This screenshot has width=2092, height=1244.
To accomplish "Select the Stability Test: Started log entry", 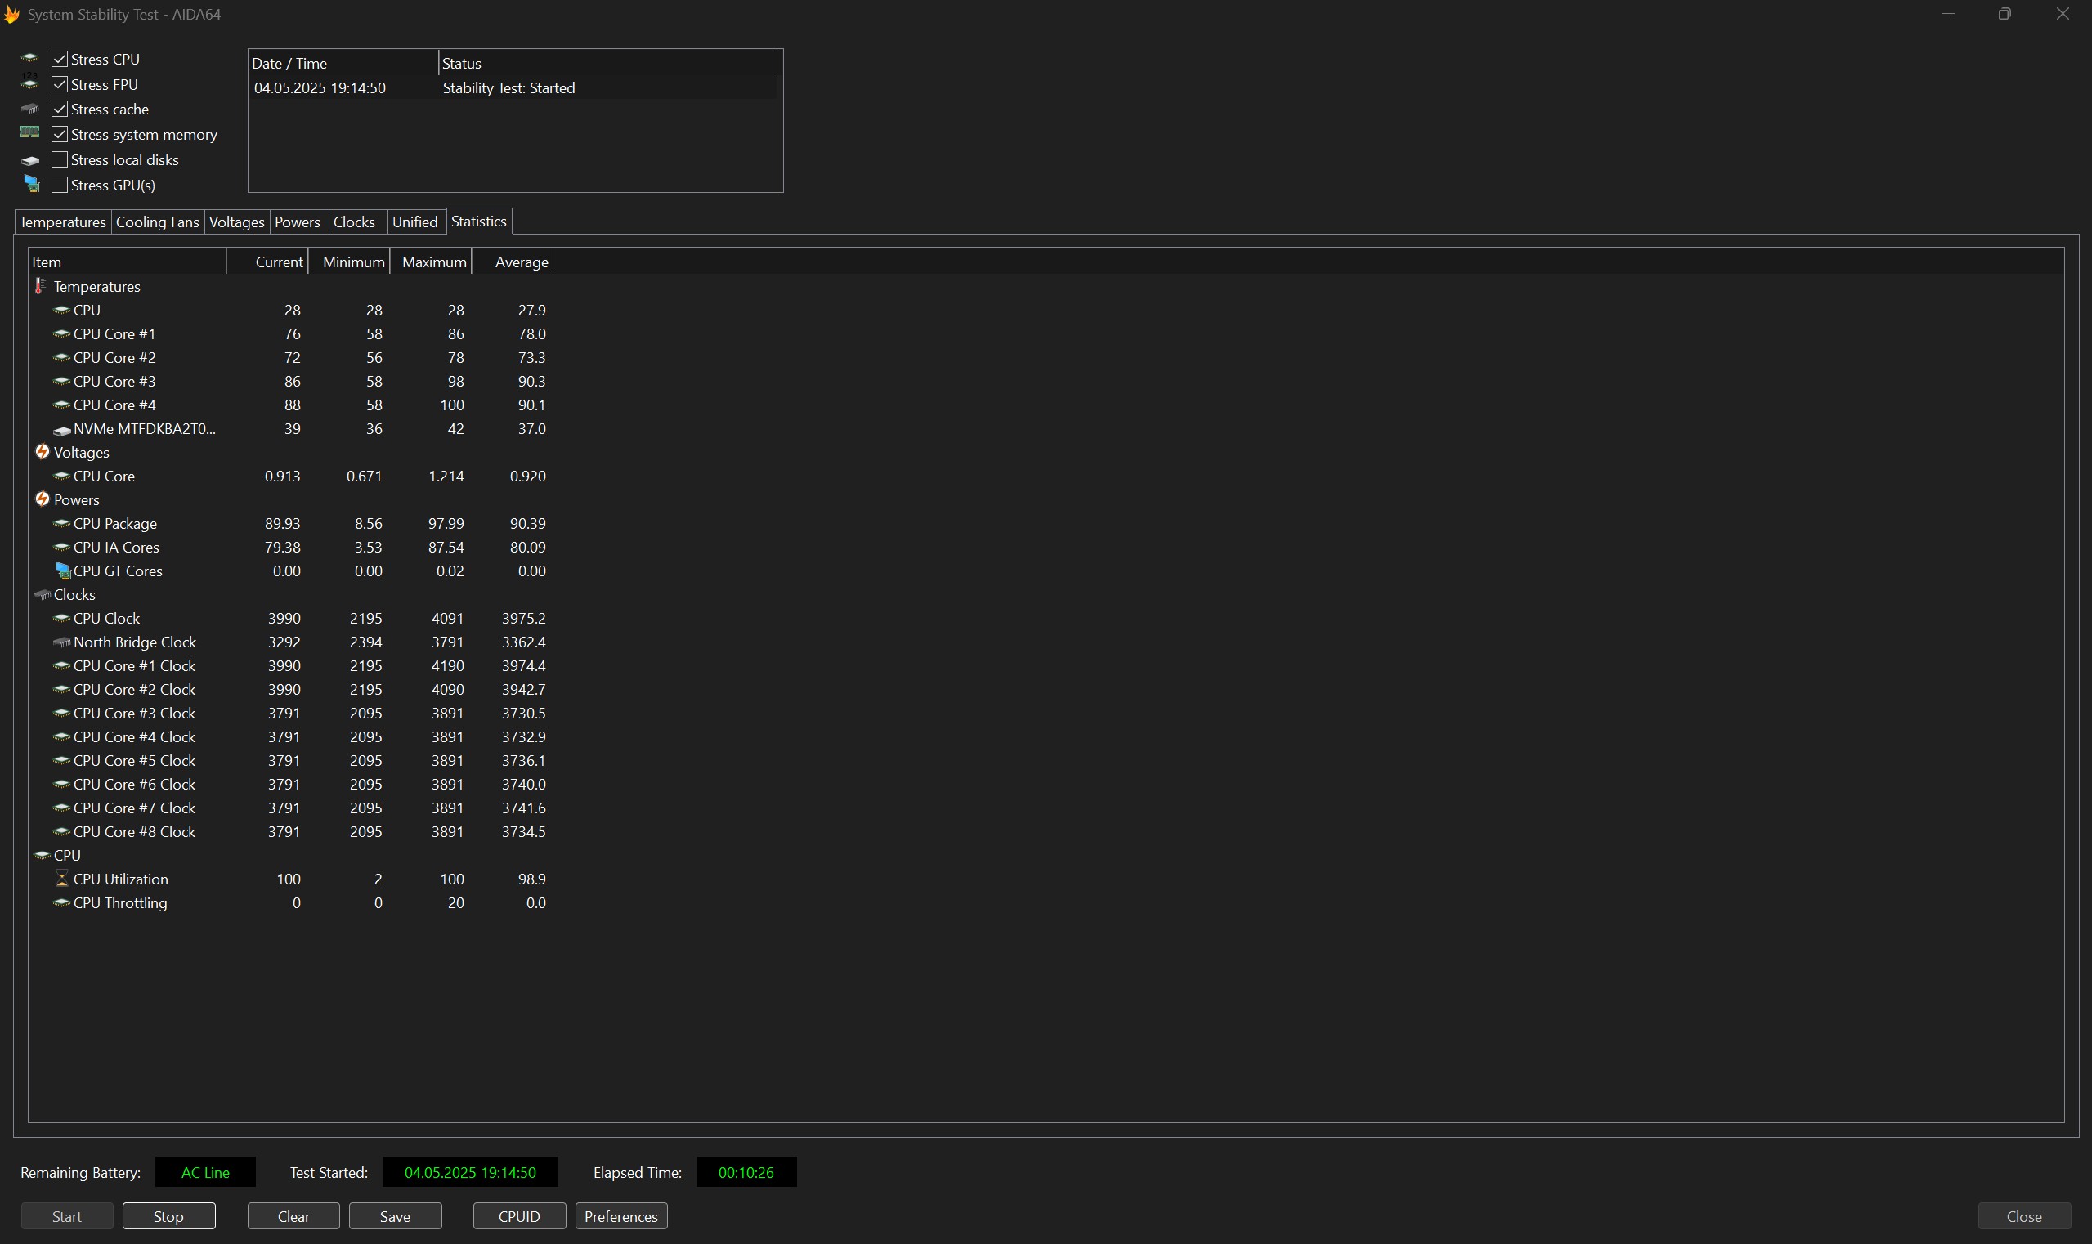I will coord(508,88).
